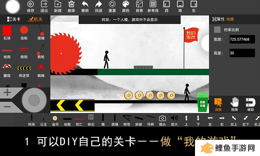Image resolution: width=260 pixels, height=156 pixels.
Task: Click the round joystick control
Action: point(34,100)
